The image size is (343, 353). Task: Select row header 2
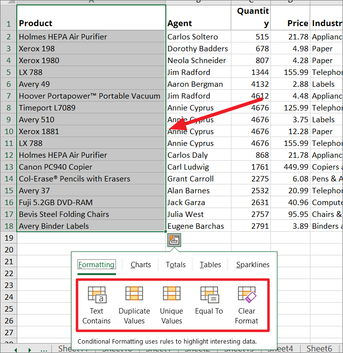[x=8, y=36]
